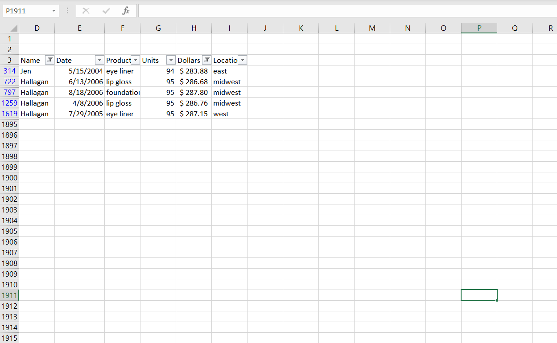Open the Units column filter dropdown
557x343 pixels.
[171, 60]
